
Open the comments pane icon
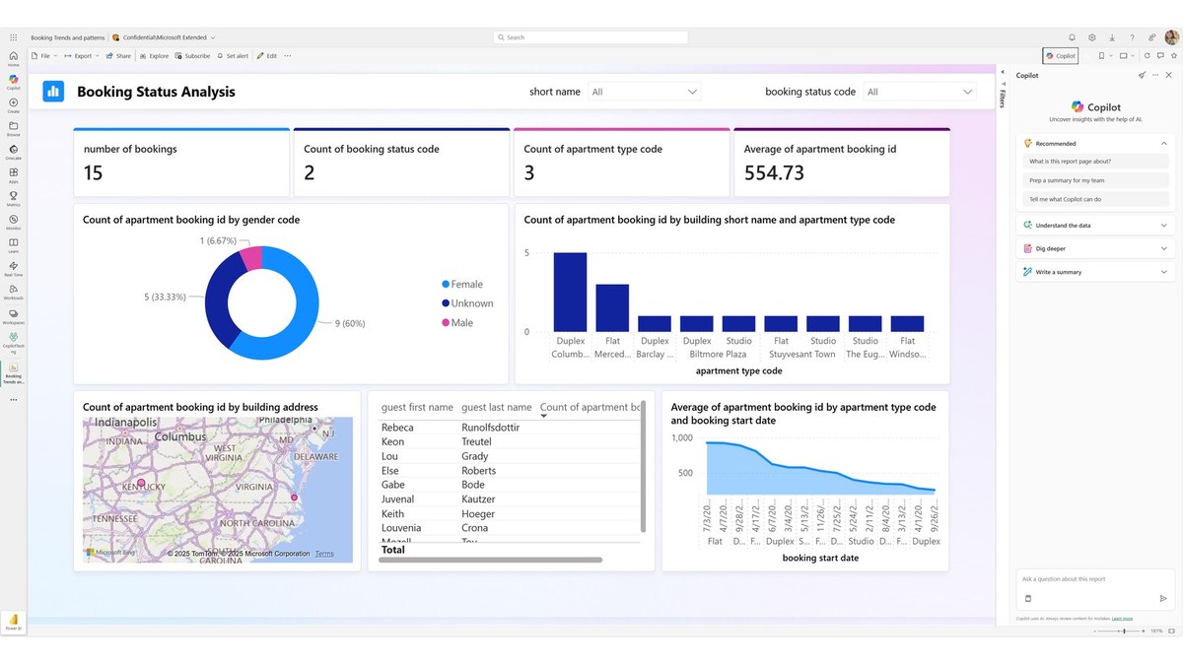pyautogui.click(x=1159, y=56)
